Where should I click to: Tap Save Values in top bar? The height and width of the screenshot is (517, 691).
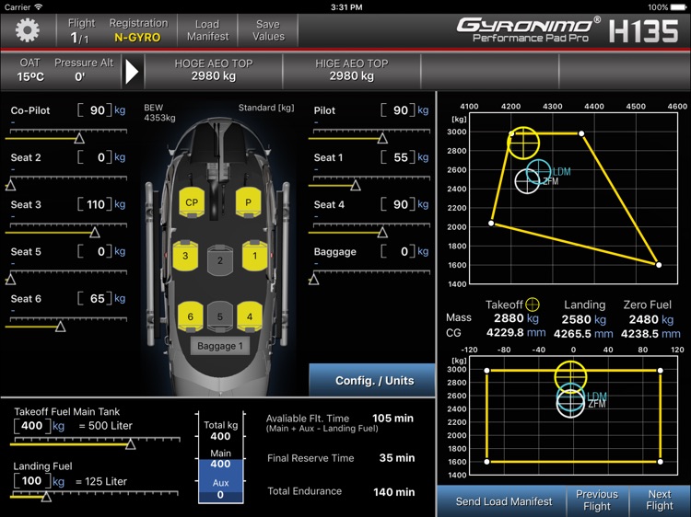[267, 30]
